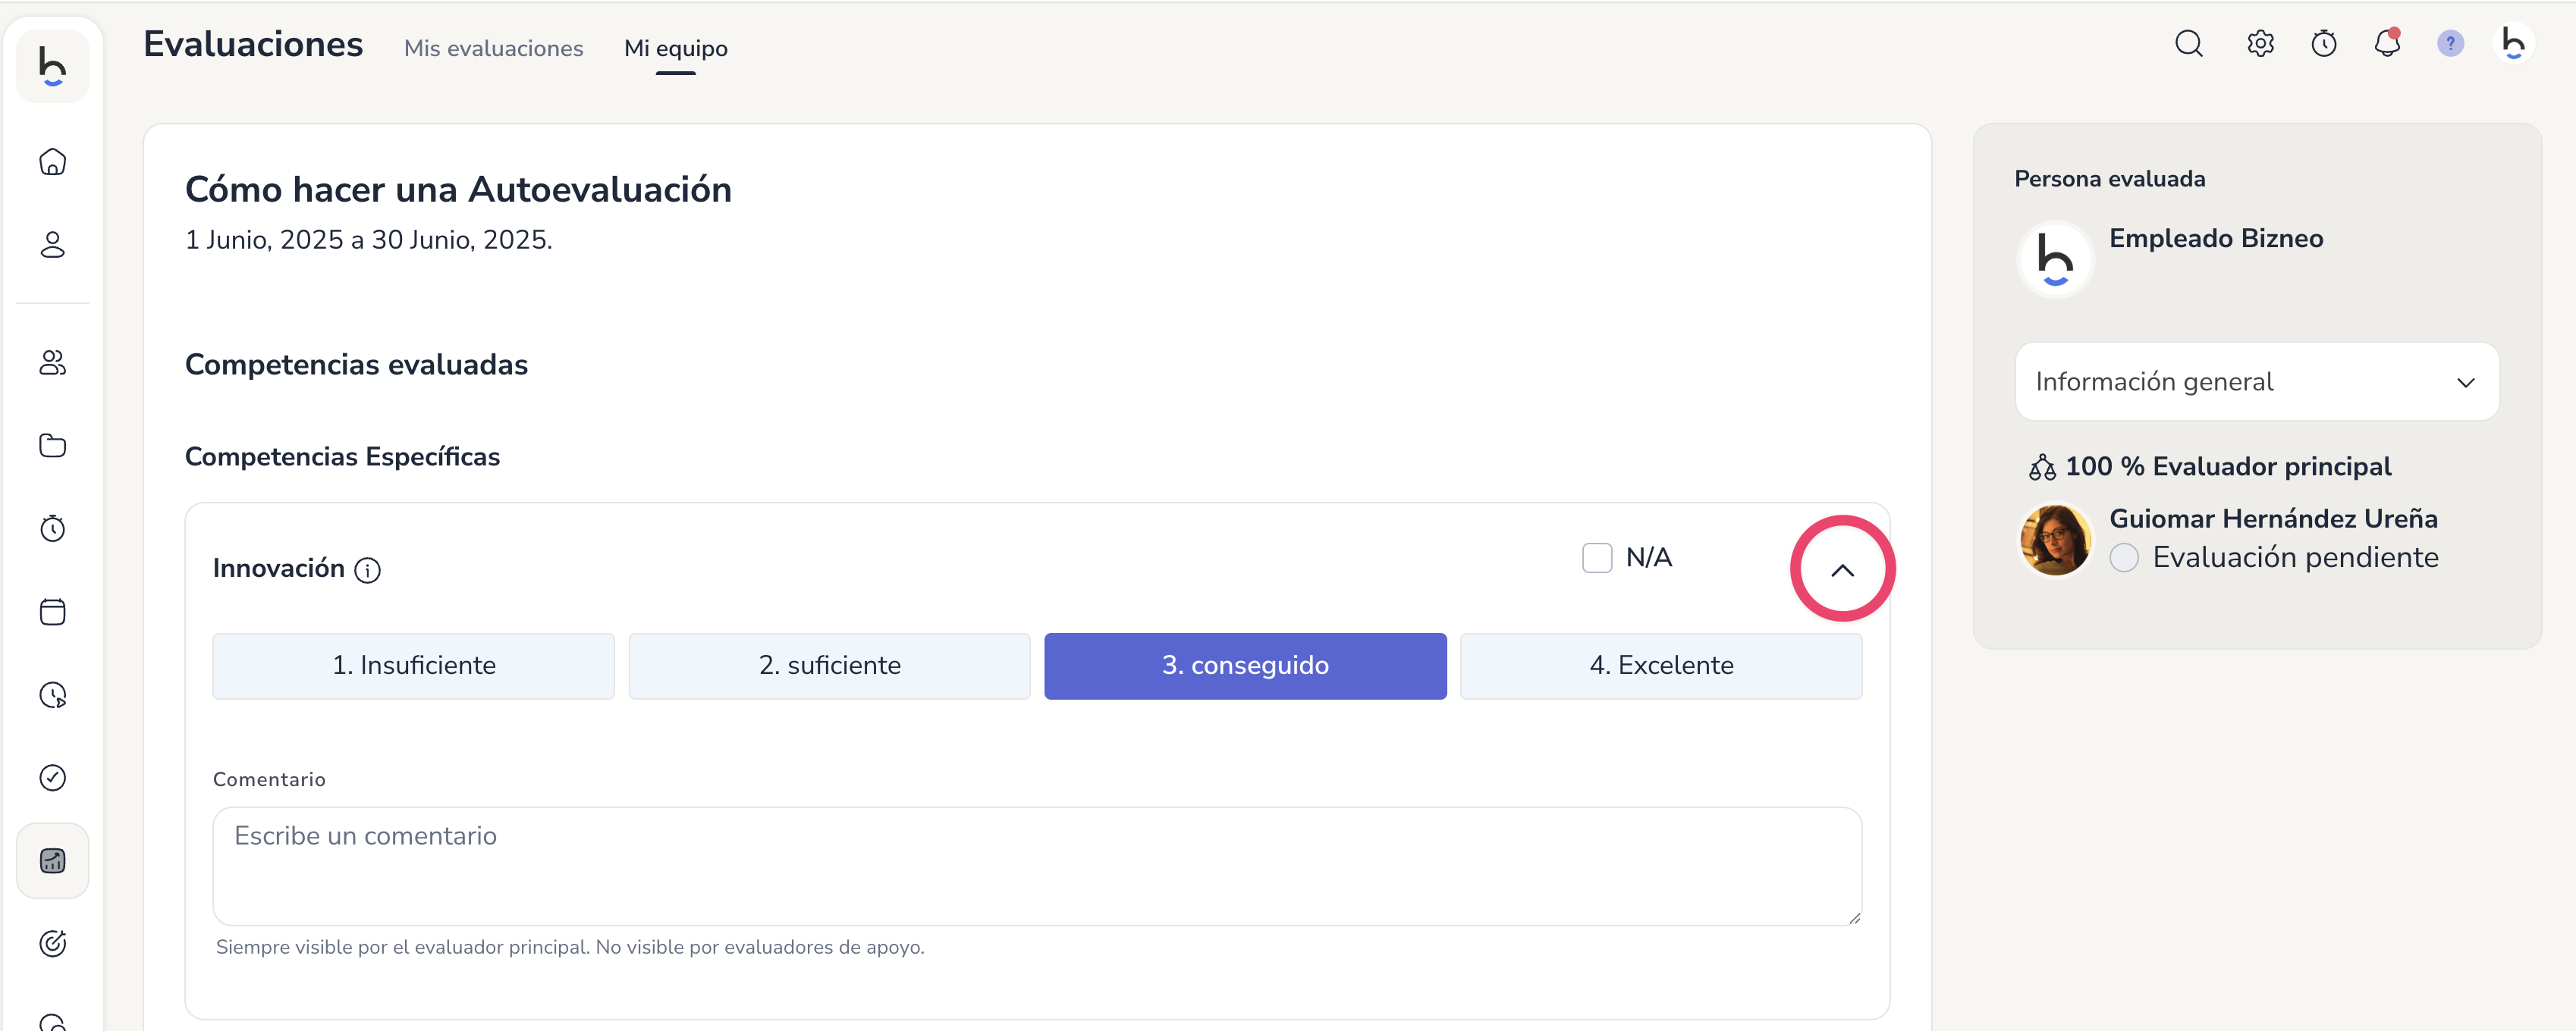Screen dimensions: 2576x1031
Task: Click the search magnifier icon in header
Action: (x=2189, y=44)
